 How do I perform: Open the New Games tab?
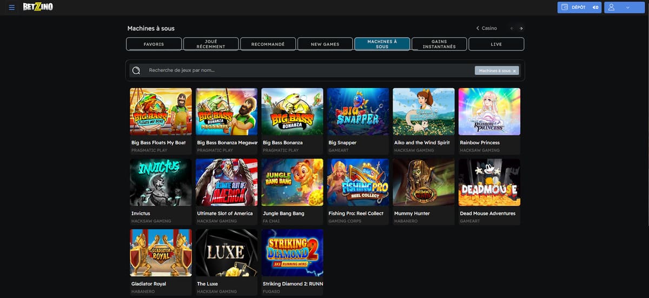point(325,44)
